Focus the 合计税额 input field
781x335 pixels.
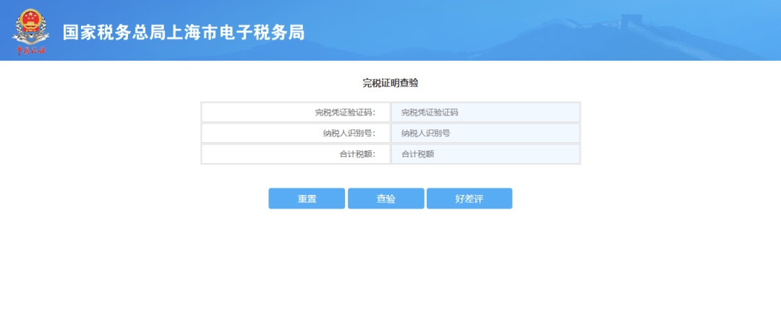pos(486,154)
